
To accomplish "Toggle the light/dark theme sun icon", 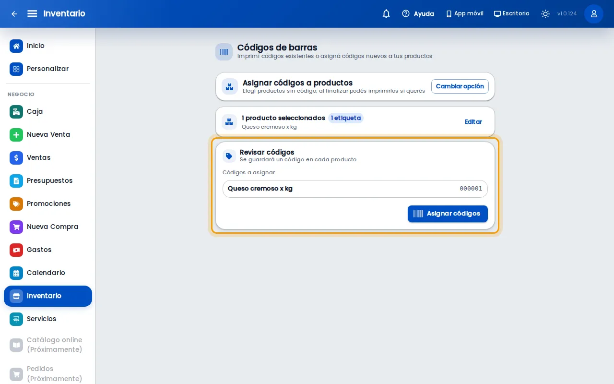I will pyautogui.click(x=545, y=13).
